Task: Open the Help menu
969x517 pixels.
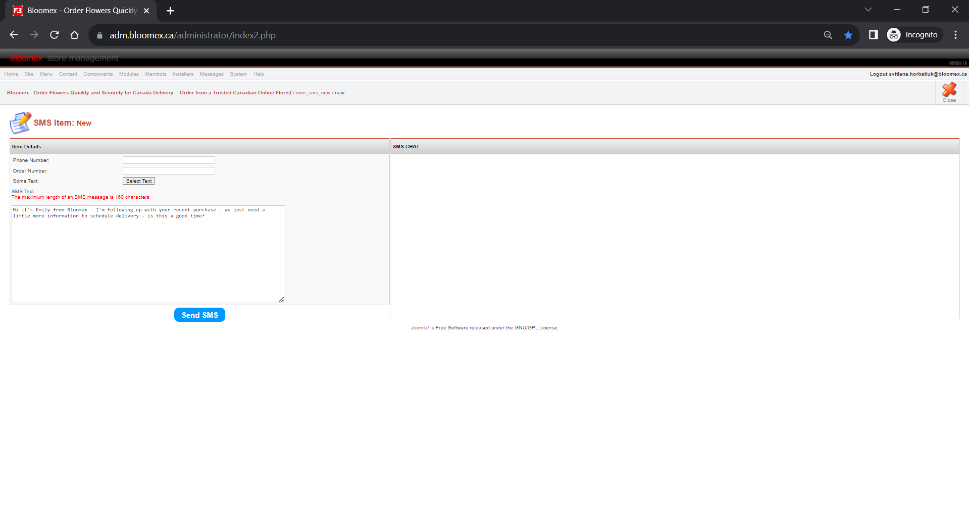Action: (259, 74)
